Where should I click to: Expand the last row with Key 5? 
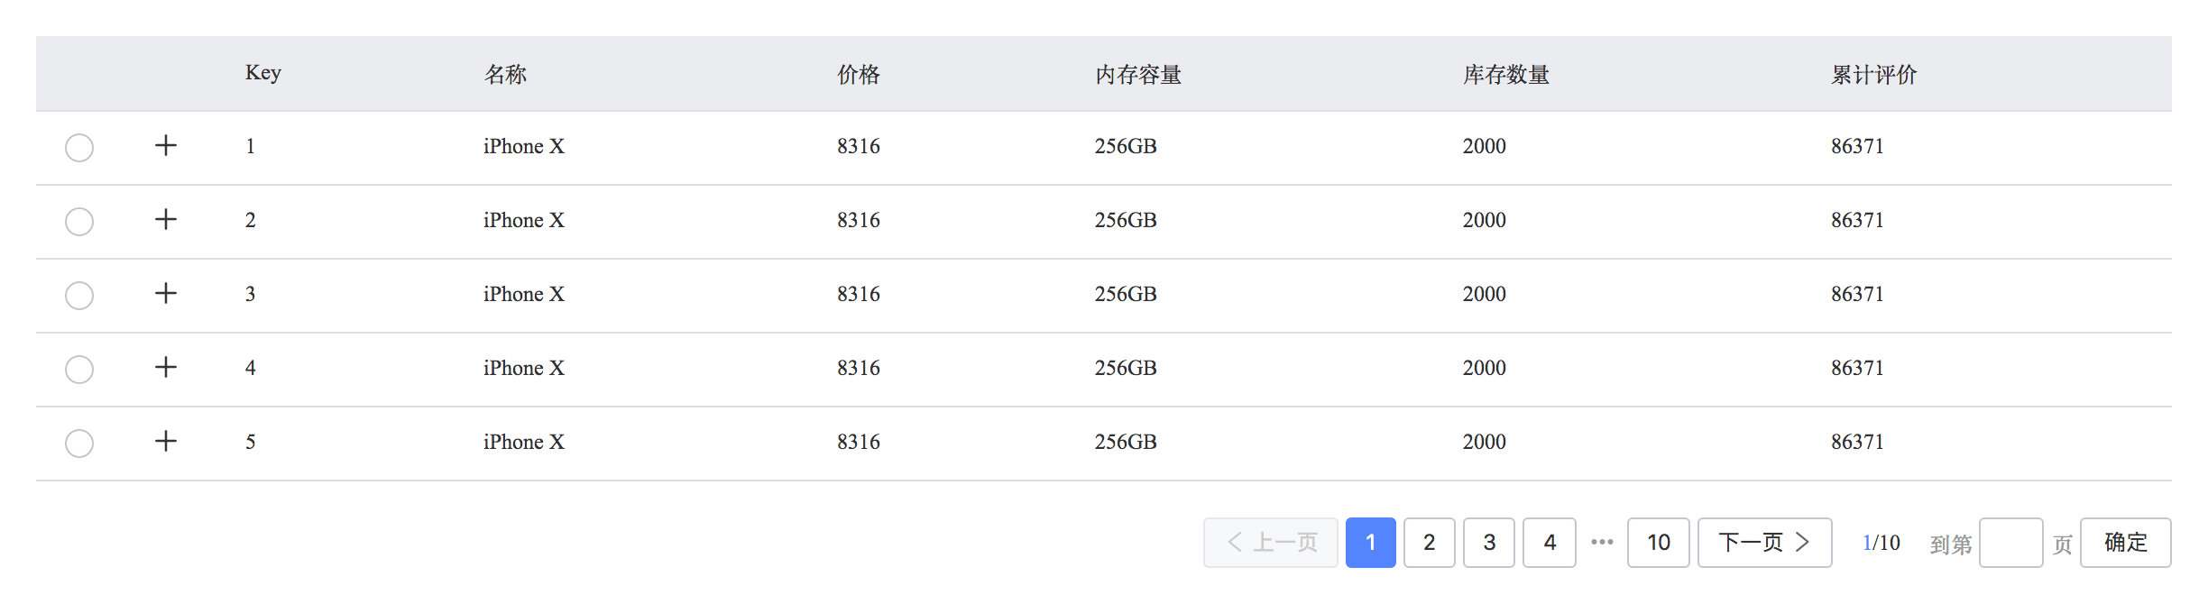pyautogui.click(x=167, y=442)
